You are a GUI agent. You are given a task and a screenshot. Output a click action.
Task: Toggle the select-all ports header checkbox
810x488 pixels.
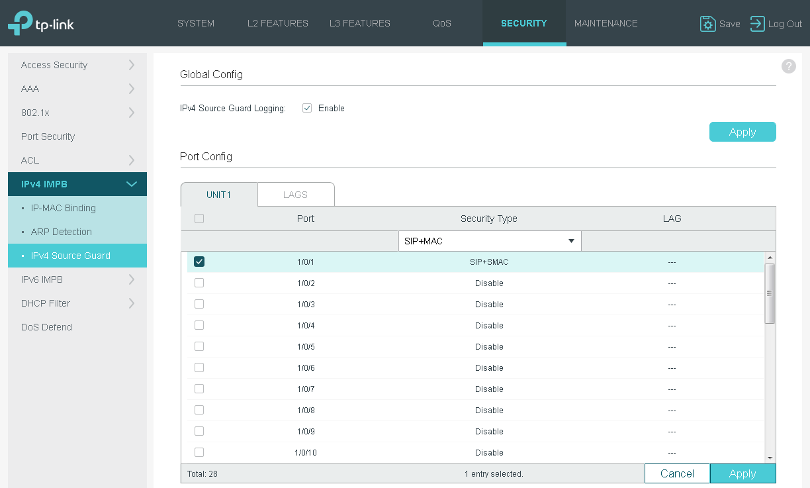pyautogui.click(x=199, y=219)
